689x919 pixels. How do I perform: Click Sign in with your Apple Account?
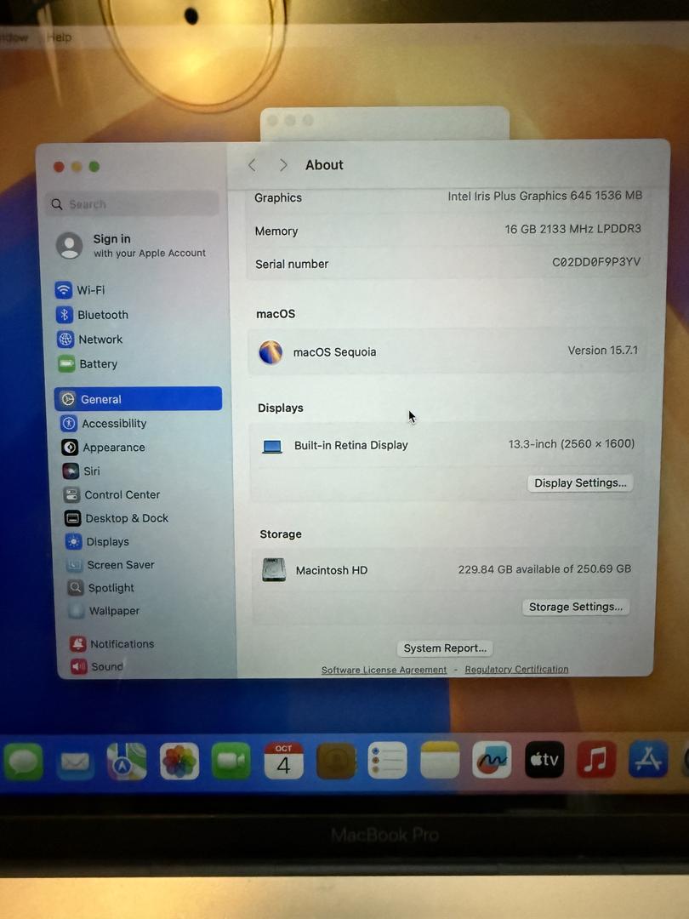click(x=131, y=245)
